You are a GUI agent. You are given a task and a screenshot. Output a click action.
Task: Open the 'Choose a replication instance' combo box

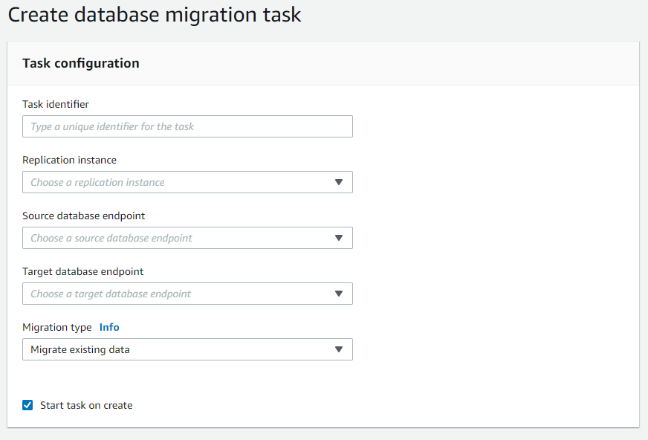point(178,182)
